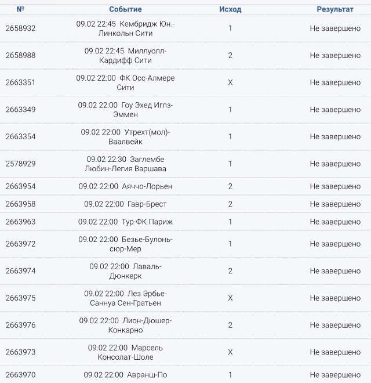Select bet number 2663963
This screenshot has width=371, height=383.
(20, 222)
